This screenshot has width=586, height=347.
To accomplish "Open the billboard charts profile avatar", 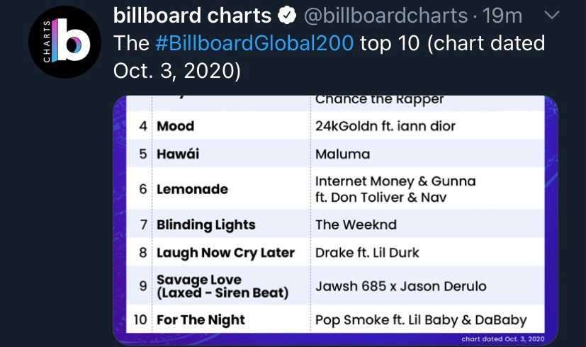I will point(64,42).
